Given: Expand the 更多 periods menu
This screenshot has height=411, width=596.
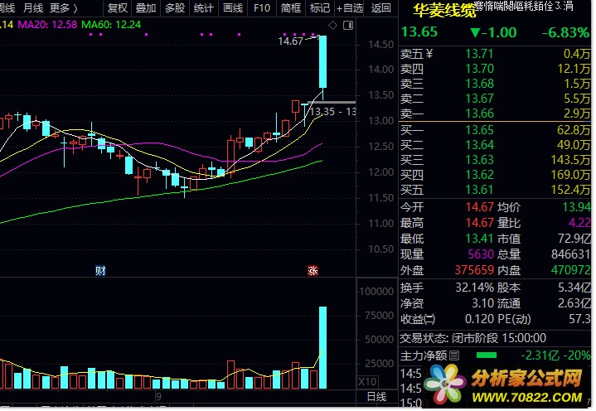Looking at the screenshot, I should point(64,7).
